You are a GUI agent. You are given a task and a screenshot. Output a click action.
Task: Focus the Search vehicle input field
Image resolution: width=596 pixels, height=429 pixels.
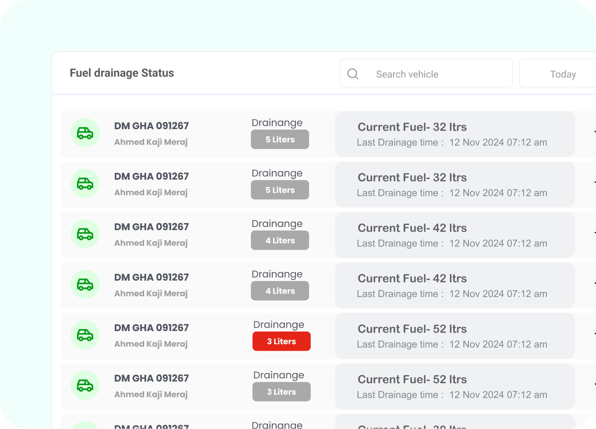(x=426, y=73)
